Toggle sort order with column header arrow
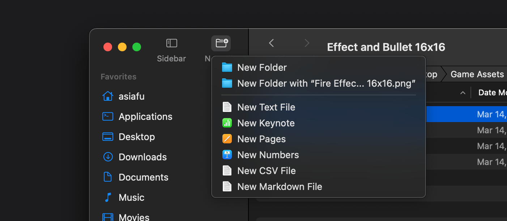Image resolution: width=507 pixels, height=221 pixels. tap(463, 93)
